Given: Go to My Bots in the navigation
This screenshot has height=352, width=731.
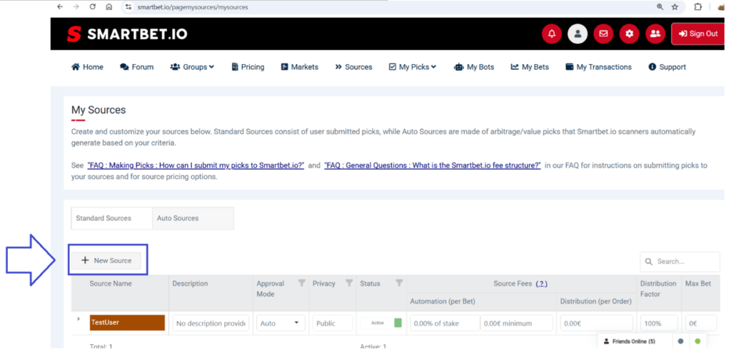Looking at the screenshot, I should tap(473, 67).
